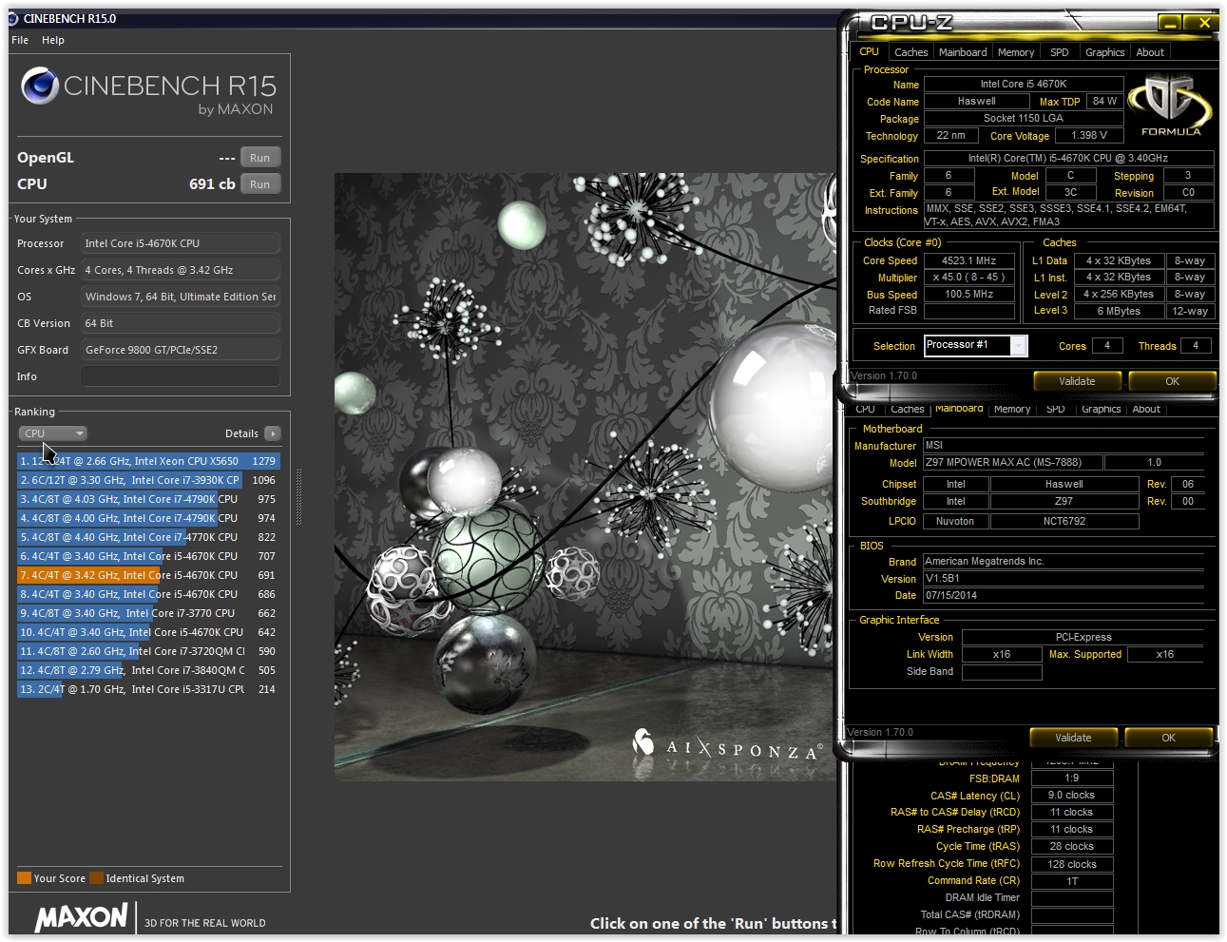Image resolution: width=1227 pixels, height=942 pixels.
Task: Click the GFX Board field GeForce 9800 GT
Action: [181, 350]
